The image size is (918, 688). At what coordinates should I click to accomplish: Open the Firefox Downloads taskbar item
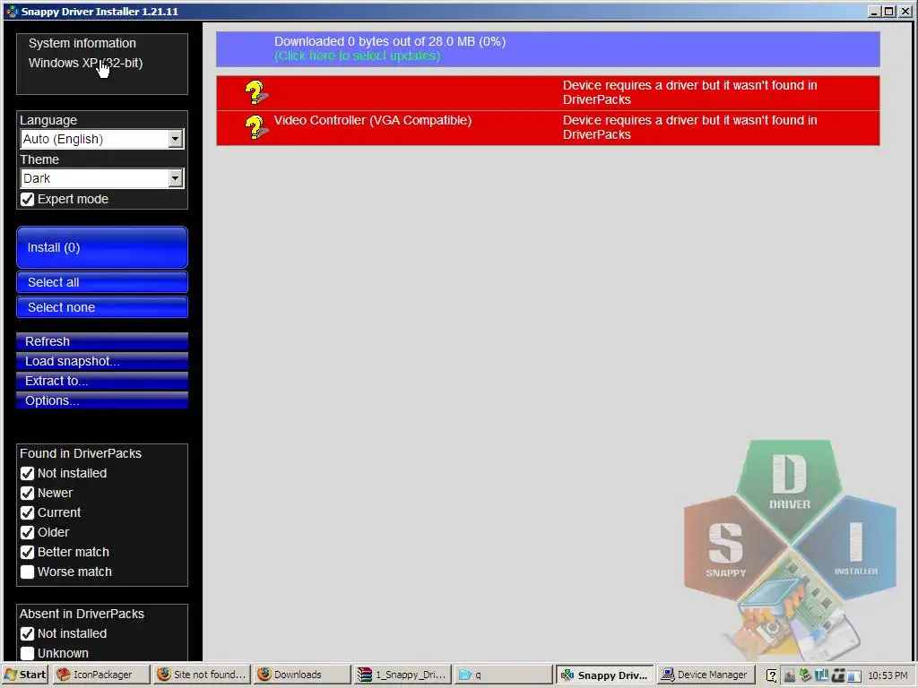(x=303, y=675)
